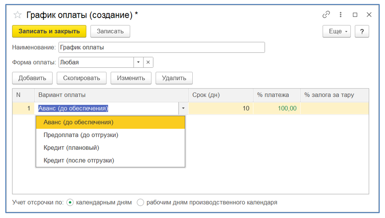Click into the Наименование text field

161,47
